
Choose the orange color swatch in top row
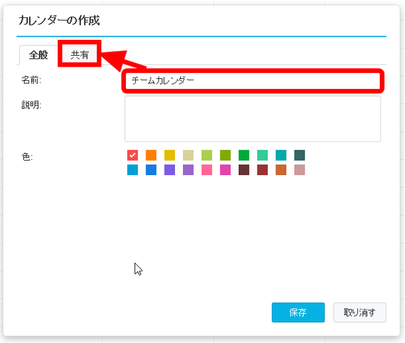(x=151, y=155)
